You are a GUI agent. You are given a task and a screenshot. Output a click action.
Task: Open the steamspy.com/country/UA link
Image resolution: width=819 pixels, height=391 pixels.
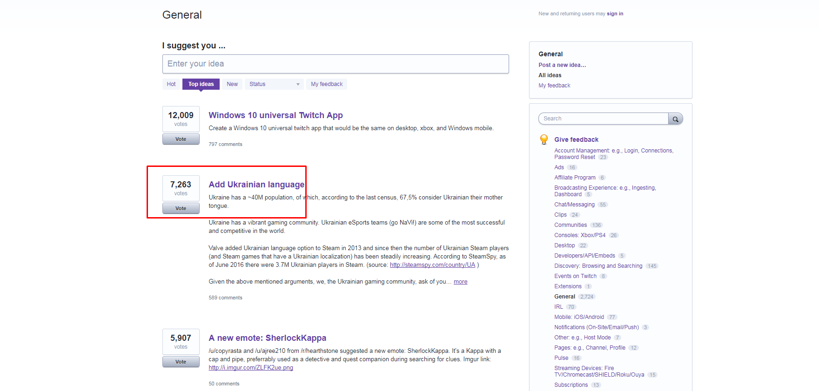(x=432, y=265)
